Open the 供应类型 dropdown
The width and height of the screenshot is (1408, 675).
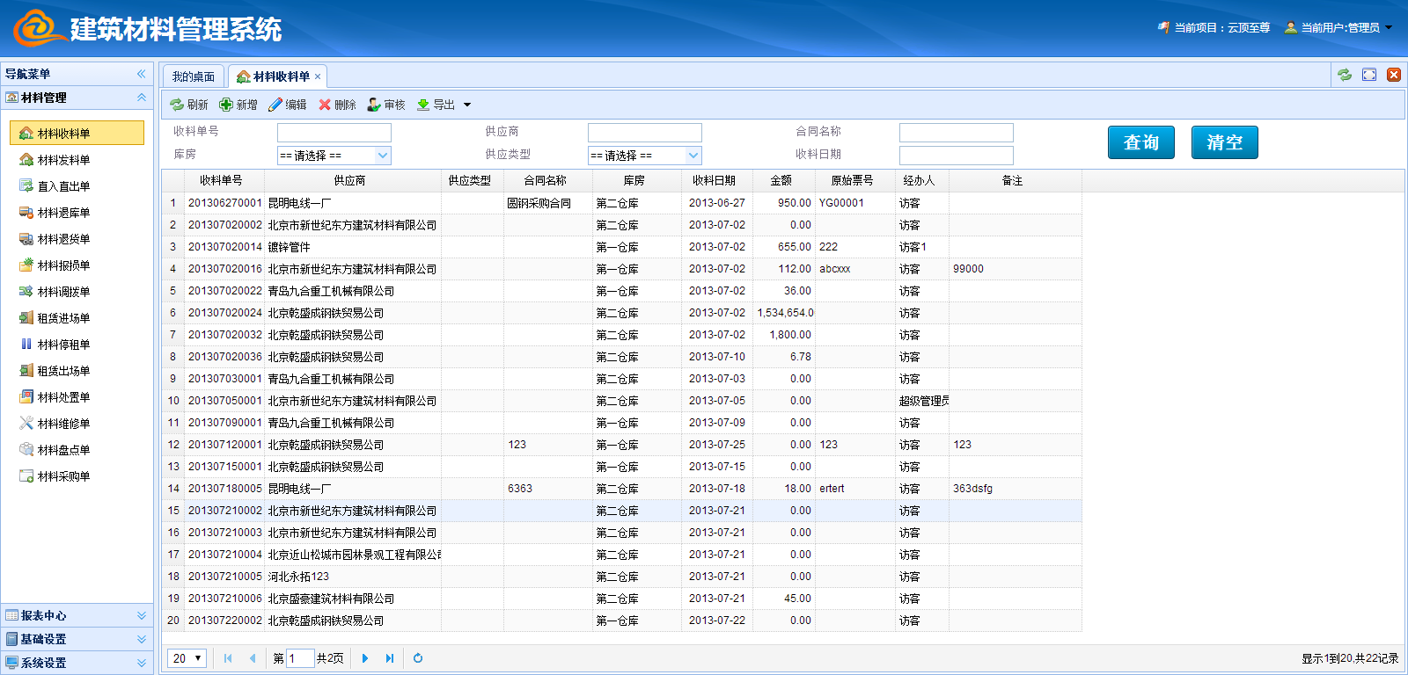[645, 156]
